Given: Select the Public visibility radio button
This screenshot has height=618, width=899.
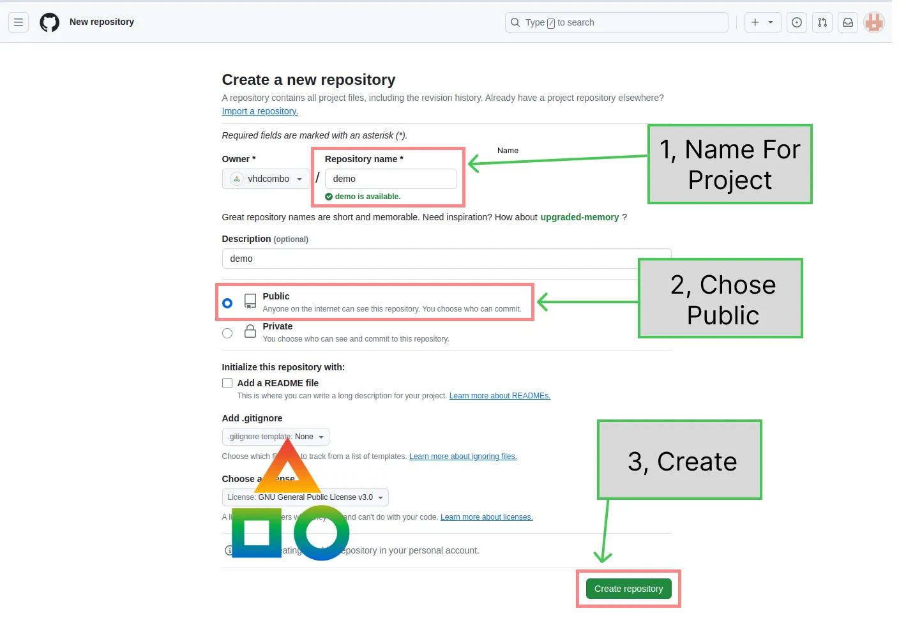Looking at the screenshot, I should [x=227, y=303].
